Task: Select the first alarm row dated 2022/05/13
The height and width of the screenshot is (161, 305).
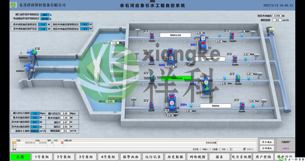Action: tap(134, 143)
